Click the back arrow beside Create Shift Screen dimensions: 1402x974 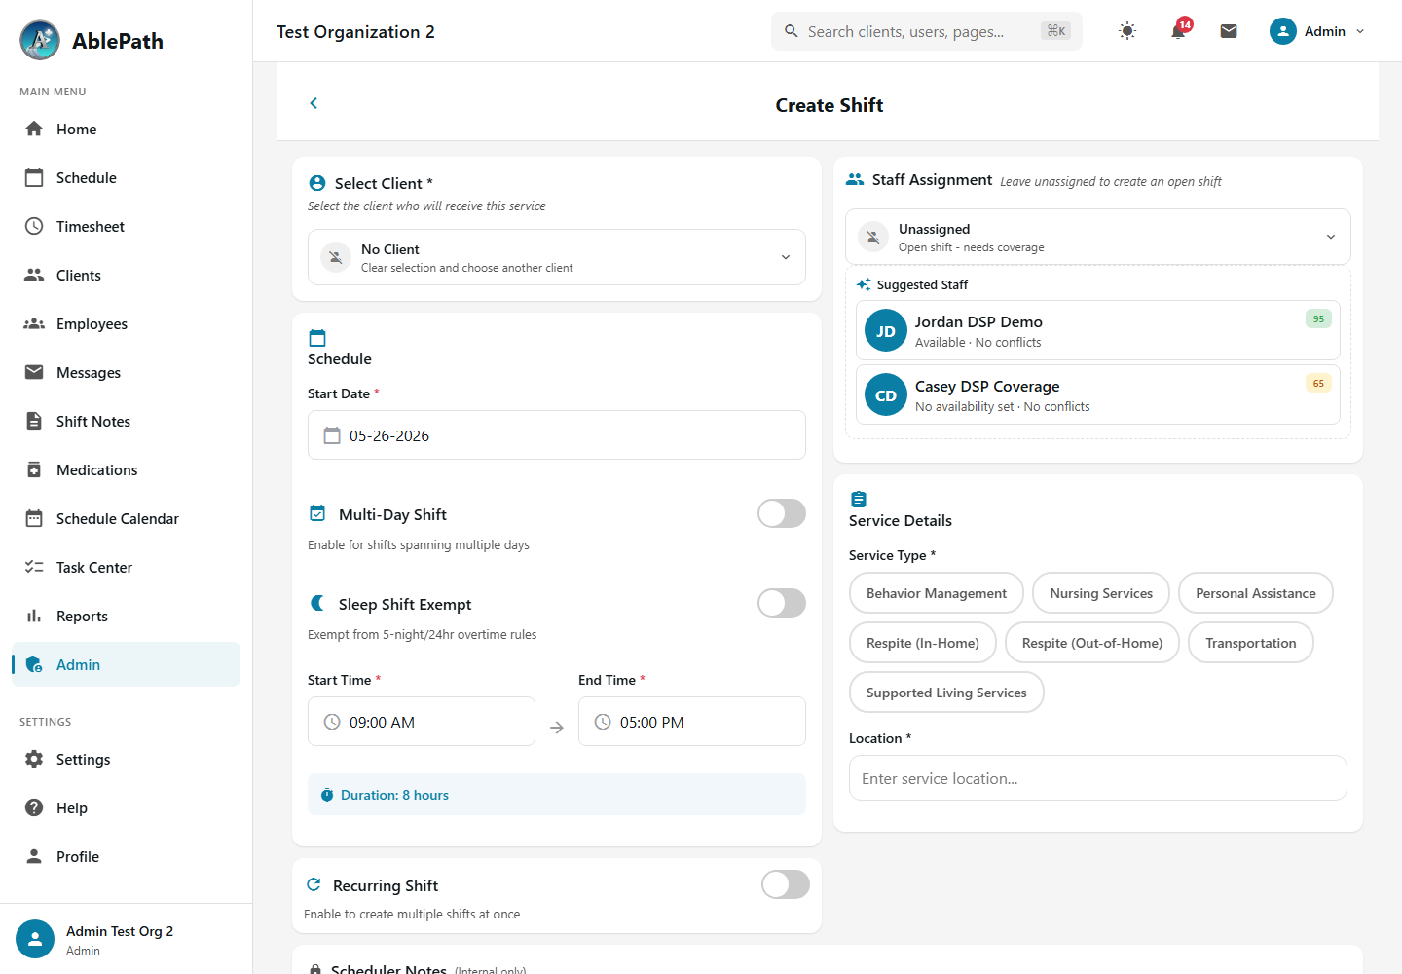[x=314, y=103]
